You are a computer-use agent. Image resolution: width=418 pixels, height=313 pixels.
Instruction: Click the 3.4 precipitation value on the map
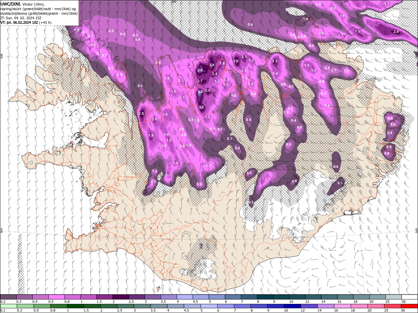click(211, 65)
